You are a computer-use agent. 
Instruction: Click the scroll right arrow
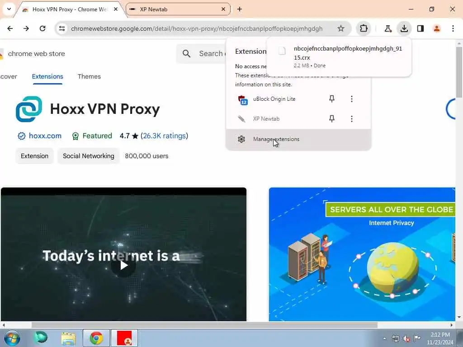pyautogui.click(x=452, y=325)
